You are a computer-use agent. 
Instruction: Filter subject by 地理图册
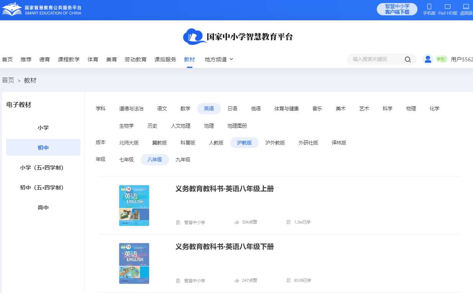point(237,126)
